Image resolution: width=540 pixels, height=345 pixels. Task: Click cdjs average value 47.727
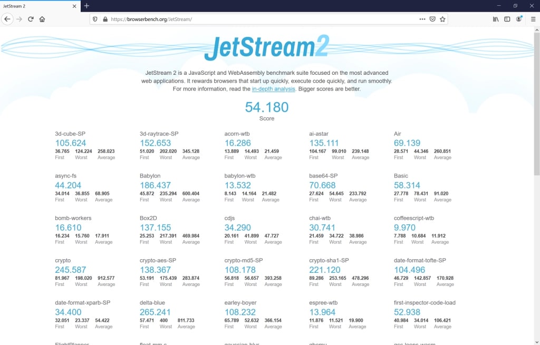pyautogui.click(x=272, y=236)
